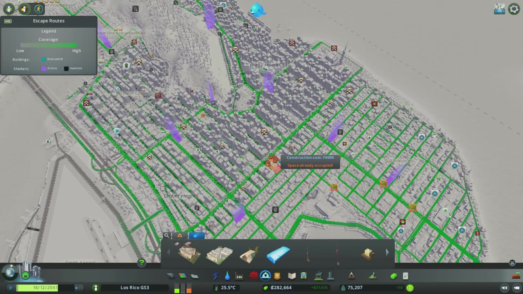Open the Landscaping tools menu
The width and height of the screenshot is (523, 294).
tap(373, 276)
